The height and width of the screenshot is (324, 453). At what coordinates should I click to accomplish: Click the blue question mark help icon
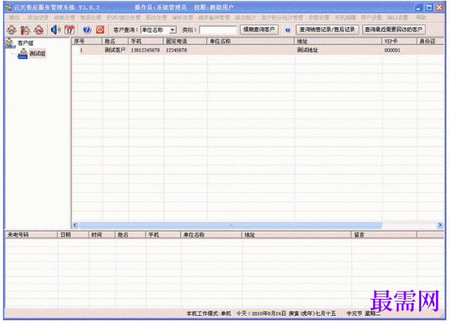pos(86,30)
